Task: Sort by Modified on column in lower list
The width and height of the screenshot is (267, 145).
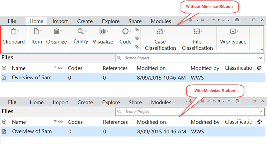Action: [x=152, y=122]
